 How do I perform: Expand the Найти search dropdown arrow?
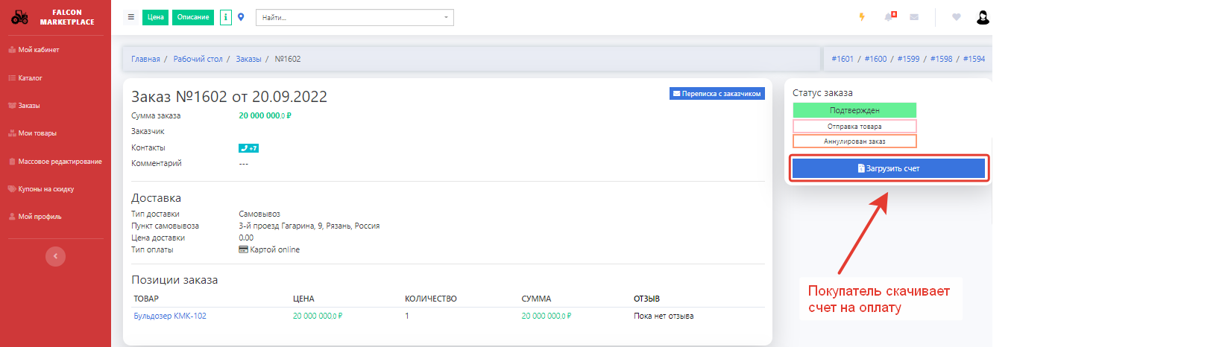[x=446, y=17]
